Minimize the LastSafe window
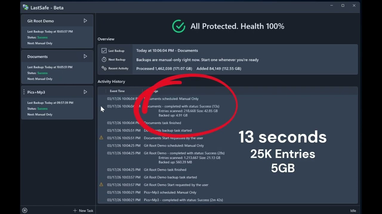This screenshot has height=214, width=382. pos(332,5)
